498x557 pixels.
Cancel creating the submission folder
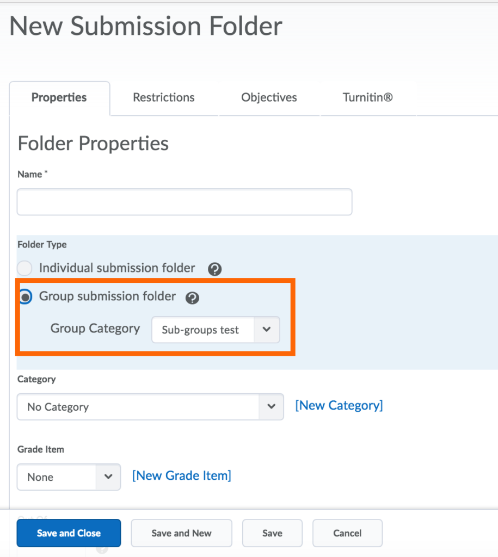click(x=347, y=533)
